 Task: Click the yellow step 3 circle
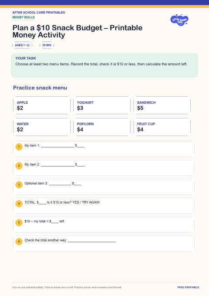click(x=19, y=185)
